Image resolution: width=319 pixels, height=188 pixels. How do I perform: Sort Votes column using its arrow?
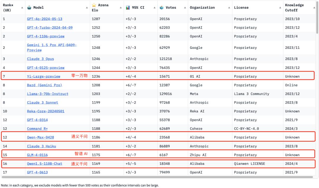tap(185, 8)
